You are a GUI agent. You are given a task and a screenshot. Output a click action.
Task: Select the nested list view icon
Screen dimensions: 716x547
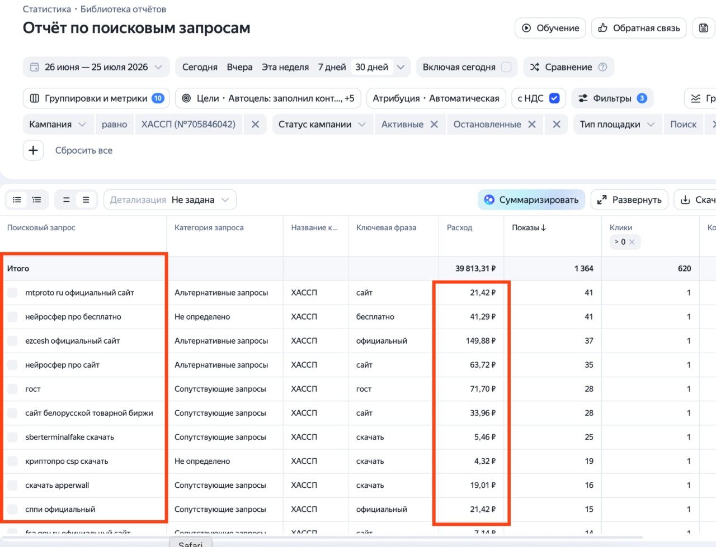(37, 199)
